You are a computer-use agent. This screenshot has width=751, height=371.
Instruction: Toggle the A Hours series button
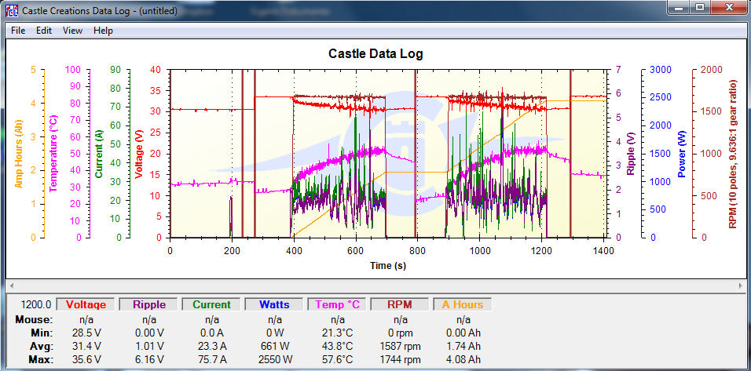pyautogui.click(x=463, y=304)
